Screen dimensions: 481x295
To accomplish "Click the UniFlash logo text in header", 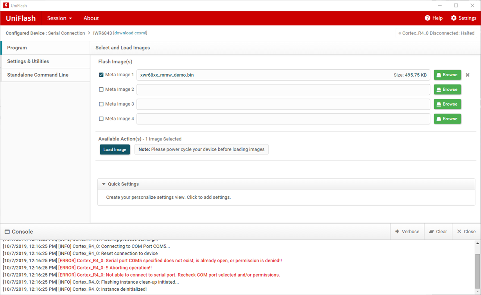I will [x=21, y=18].
